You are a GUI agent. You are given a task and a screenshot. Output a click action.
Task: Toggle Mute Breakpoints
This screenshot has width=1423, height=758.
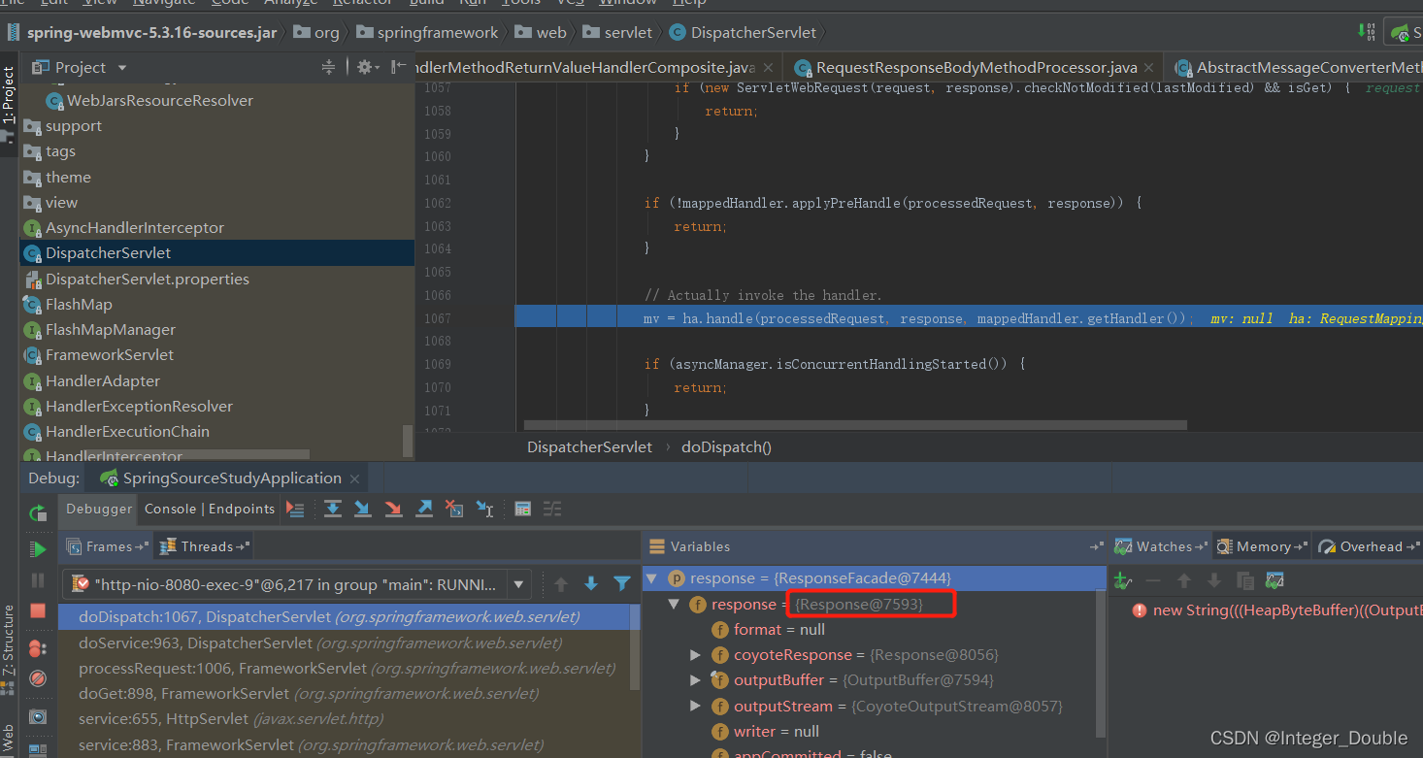tap(38, 677)
